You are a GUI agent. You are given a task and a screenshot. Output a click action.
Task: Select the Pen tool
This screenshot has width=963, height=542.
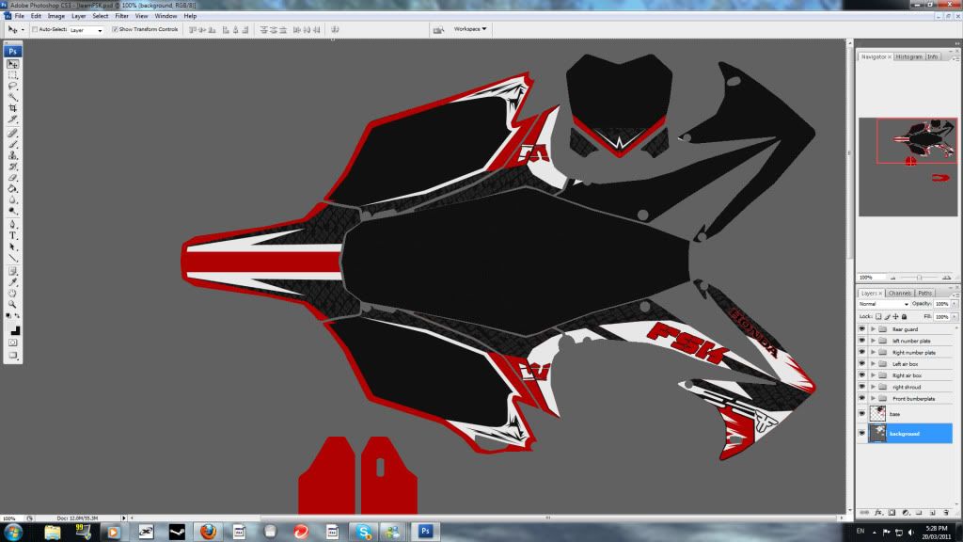(13, 224)
